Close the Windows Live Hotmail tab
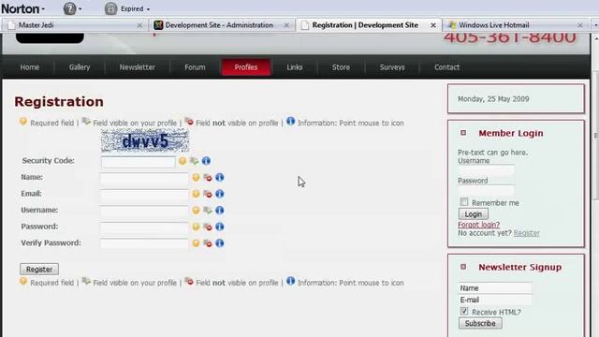599x337 pixels. 580,25
